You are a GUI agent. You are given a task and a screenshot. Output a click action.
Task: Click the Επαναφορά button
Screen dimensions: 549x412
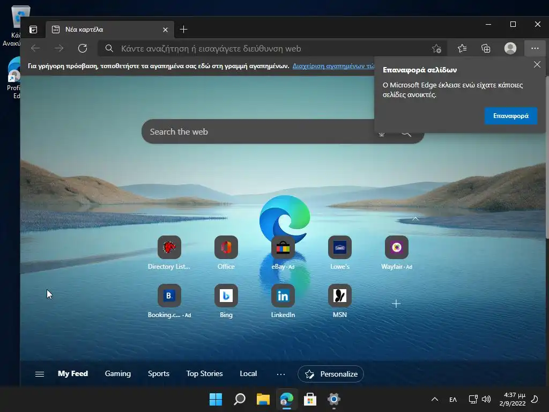[x=511, y=116]
